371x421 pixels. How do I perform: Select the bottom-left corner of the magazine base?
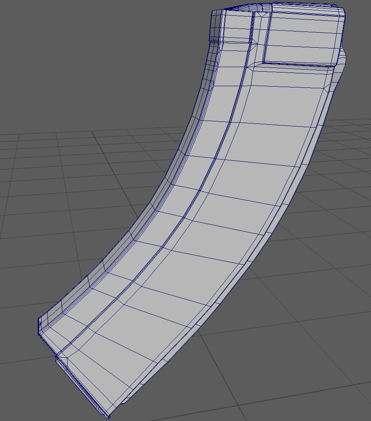click(39, 331)
